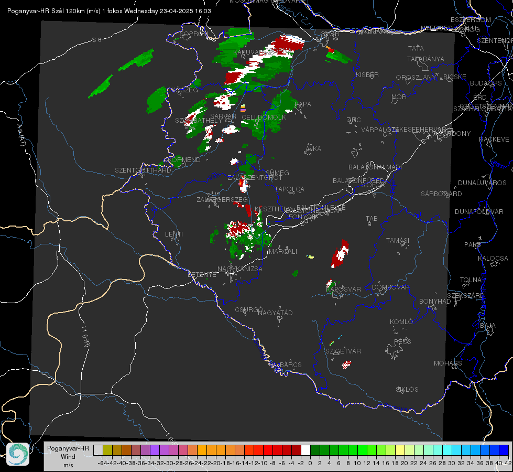Click the red-white radar echo northeast of Kaposvar

340,254
